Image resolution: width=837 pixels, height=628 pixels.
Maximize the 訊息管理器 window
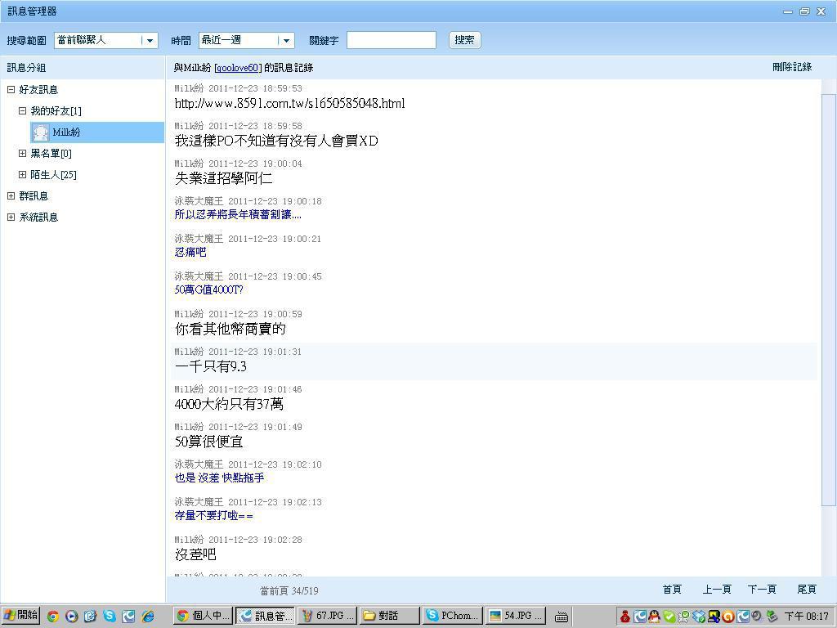[x=804, y=11]
